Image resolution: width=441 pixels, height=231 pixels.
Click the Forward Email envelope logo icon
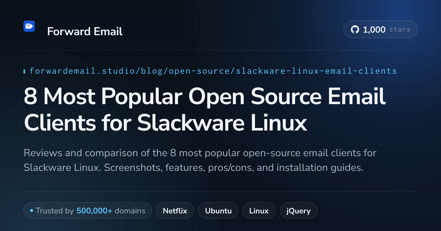coord(29,26)
